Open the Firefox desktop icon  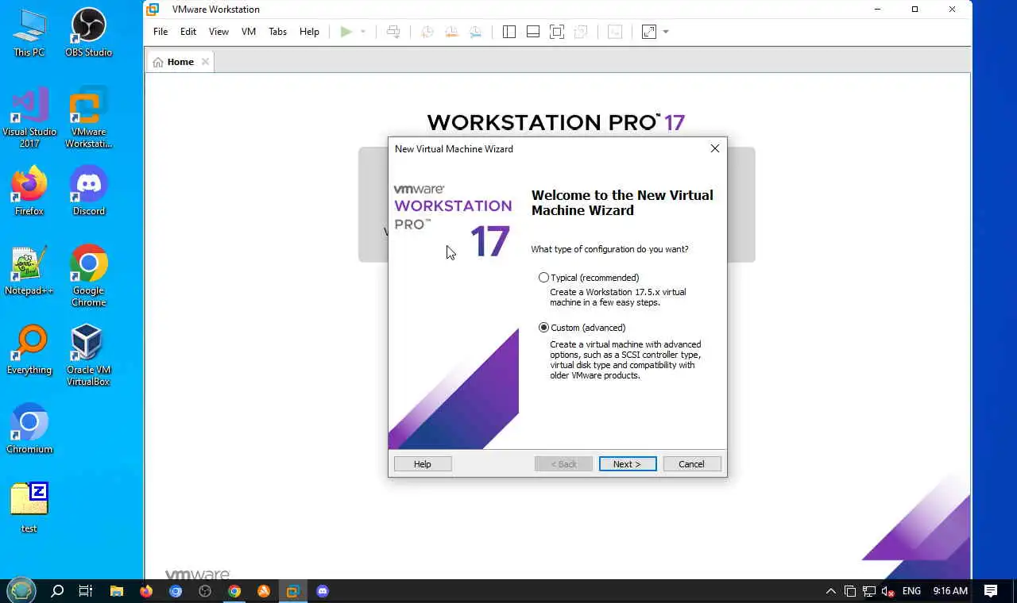pyautogui.click(x=29, y=192)
